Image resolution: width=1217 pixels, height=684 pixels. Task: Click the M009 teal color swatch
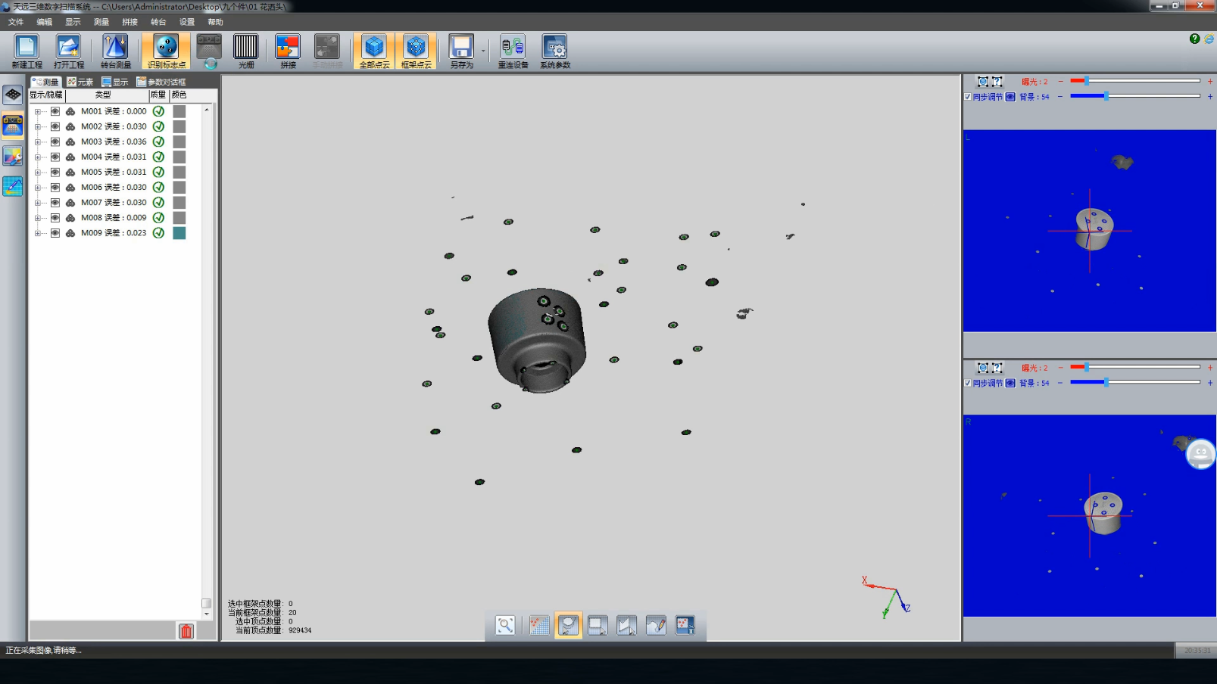[179, 233]
